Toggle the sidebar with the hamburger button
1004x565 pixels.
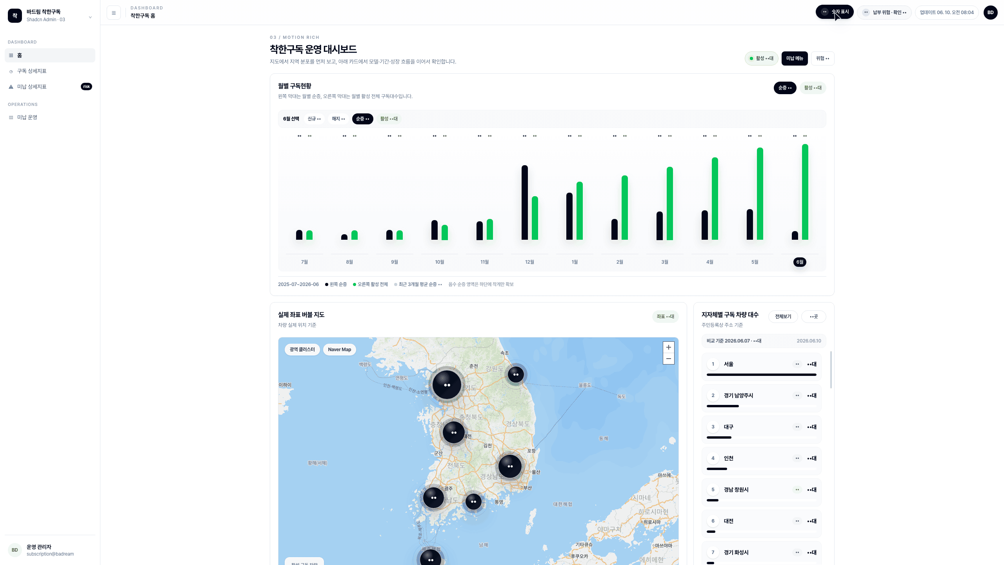114,13
